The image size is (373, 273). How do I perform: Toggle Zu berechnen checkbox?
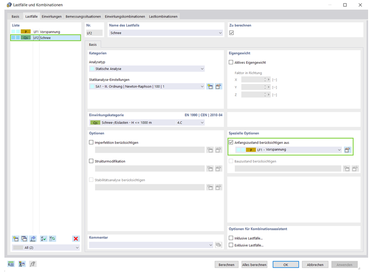coord(232,33)
